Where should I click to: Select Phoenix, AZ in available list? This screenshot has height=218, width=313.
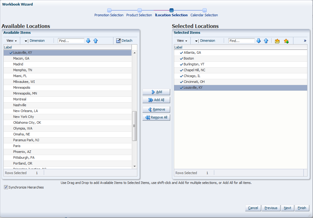coord(67,152)
